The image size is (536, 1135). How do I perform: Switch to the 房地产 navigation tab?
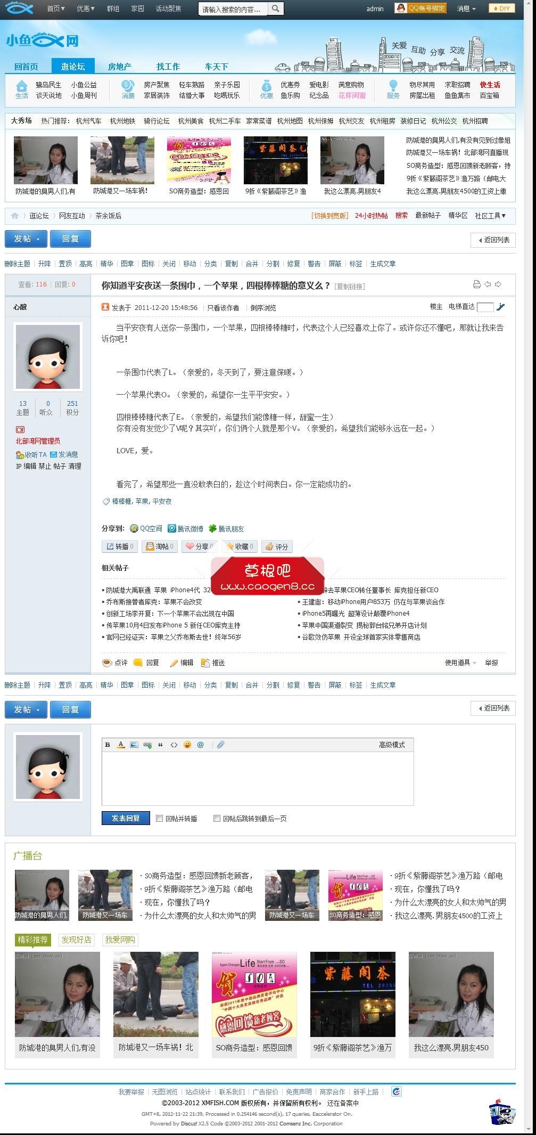120,67
